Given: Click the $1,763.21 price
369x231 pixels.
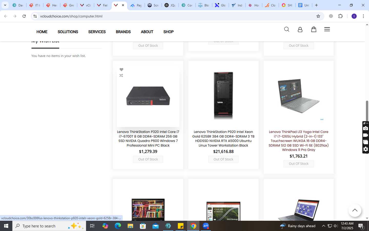Looking at the screenshot, I should coord(299,156).
